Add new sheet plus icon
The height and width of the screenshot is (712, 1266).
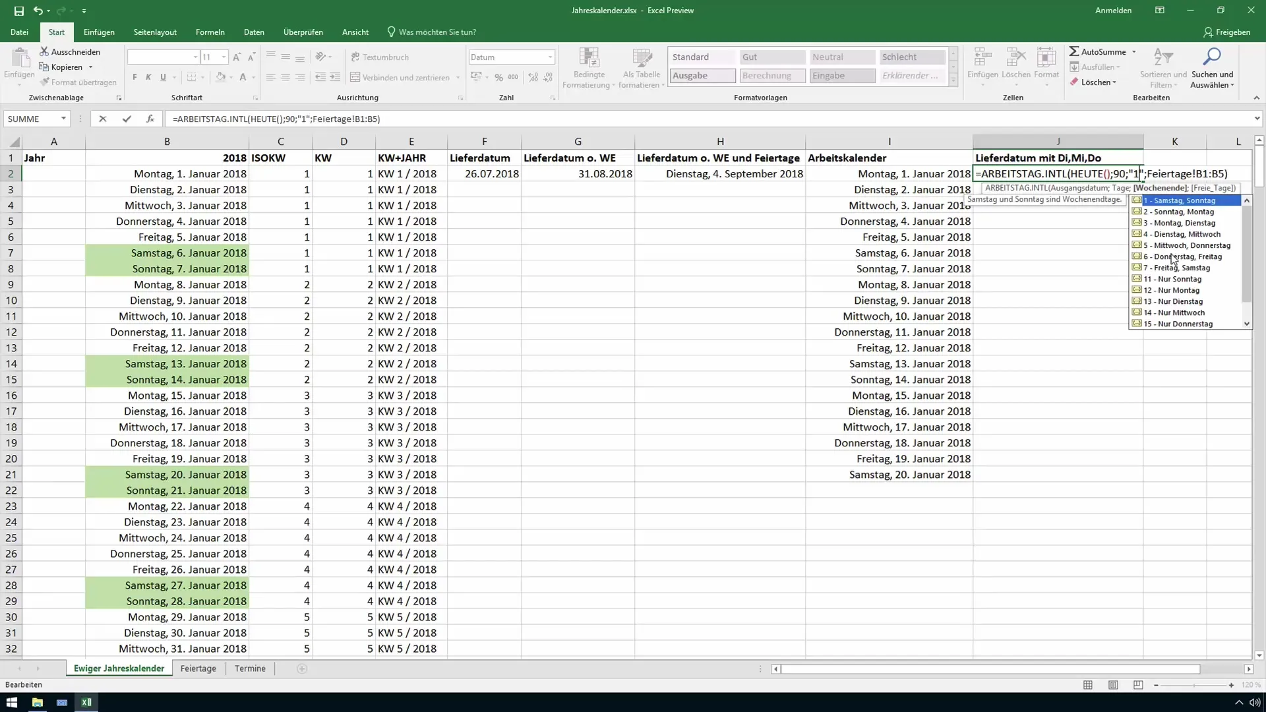pos(302,668)
